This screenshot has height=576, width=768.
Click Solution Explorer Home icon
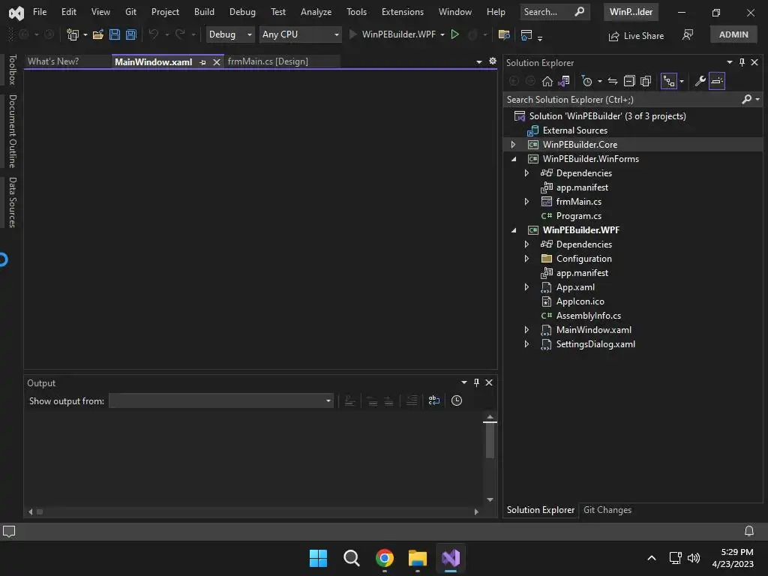coord(547,81)
